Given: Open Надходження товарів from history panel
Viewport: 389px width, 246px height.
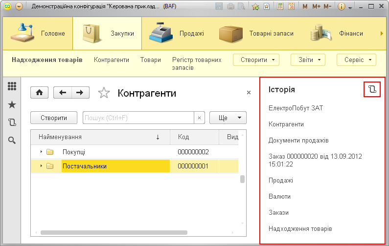Looking at the screenshot, I should 300,229.
